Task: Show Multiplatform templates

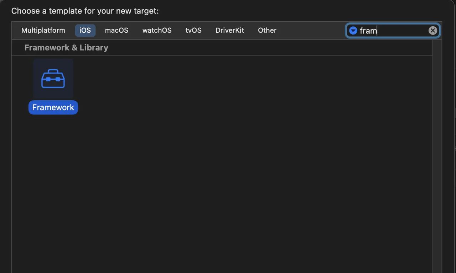Action: pyautogui.click(x=43, y=30)
